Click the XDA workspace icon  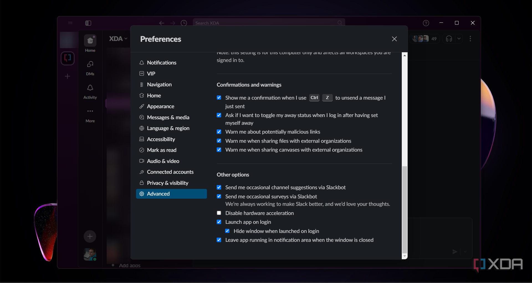[x=68, y=58]
